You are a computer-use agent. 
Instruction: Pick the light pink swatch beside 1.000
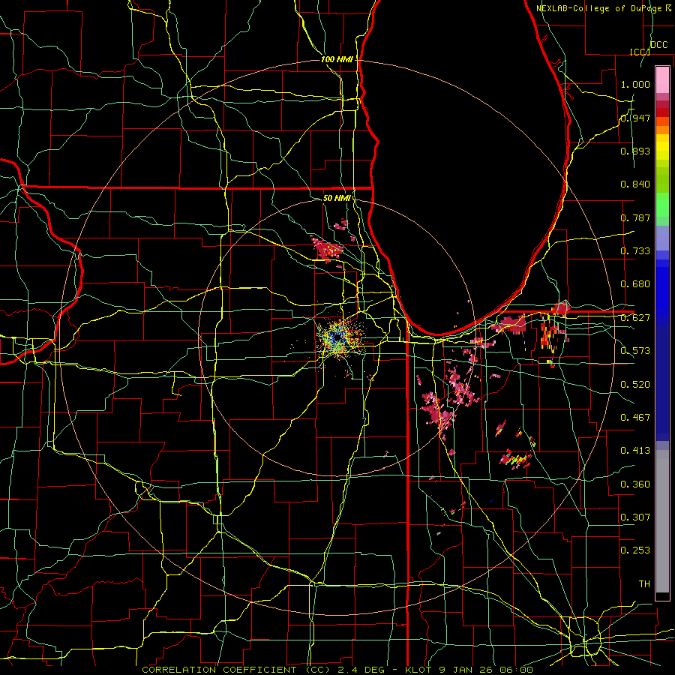[x=662, y=80]
